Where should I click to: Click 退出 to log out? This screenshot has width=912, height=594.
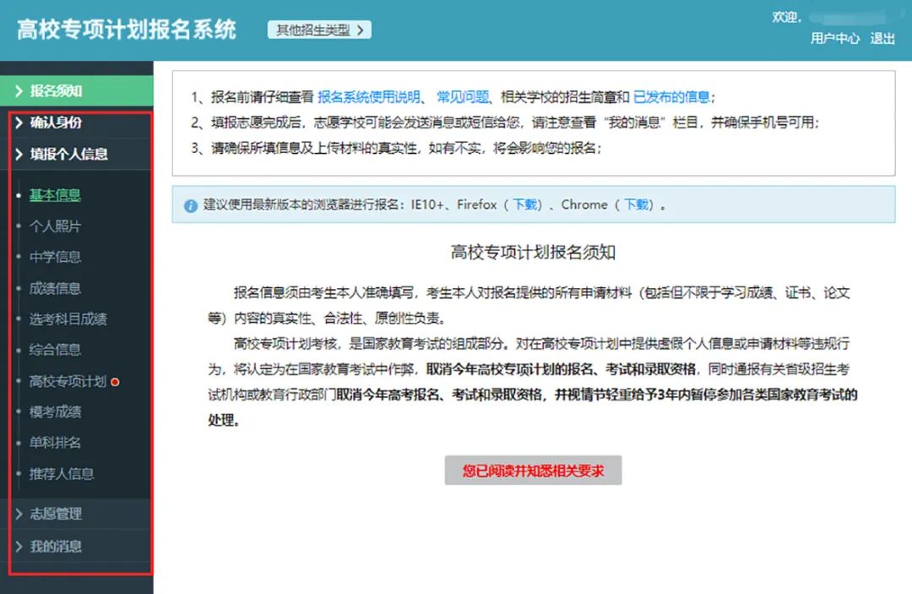pyautogui.click(x=882, y=39)
